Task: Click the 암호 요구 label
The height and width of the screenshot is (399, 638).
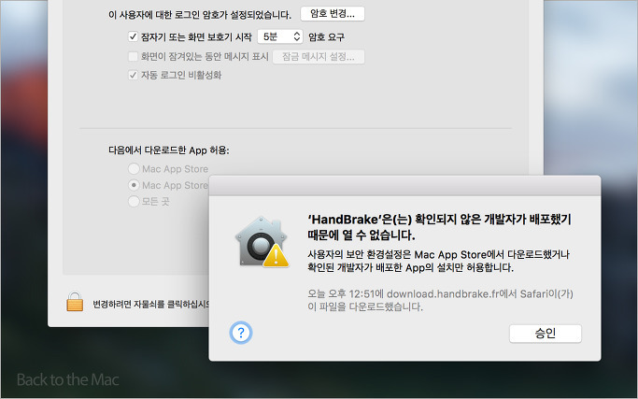Action: (326, 37)
